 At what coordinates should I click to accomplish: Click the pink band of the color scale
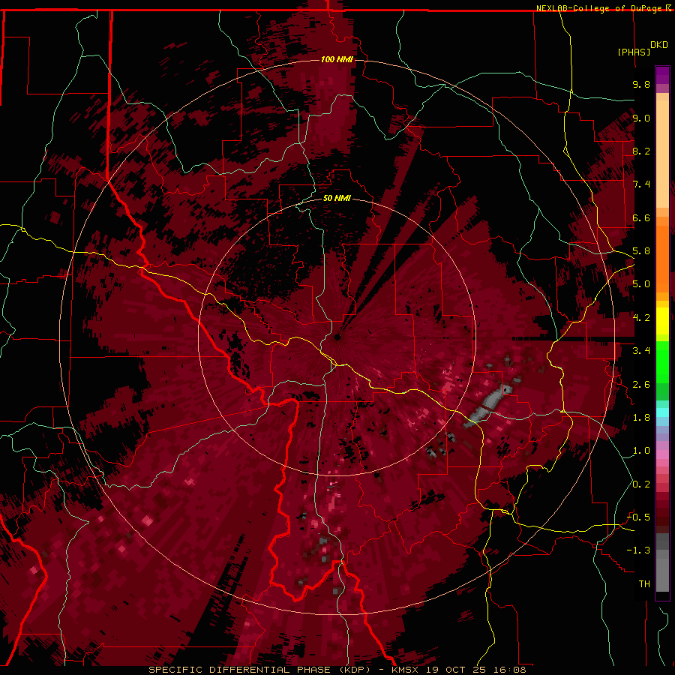point(662,454)
